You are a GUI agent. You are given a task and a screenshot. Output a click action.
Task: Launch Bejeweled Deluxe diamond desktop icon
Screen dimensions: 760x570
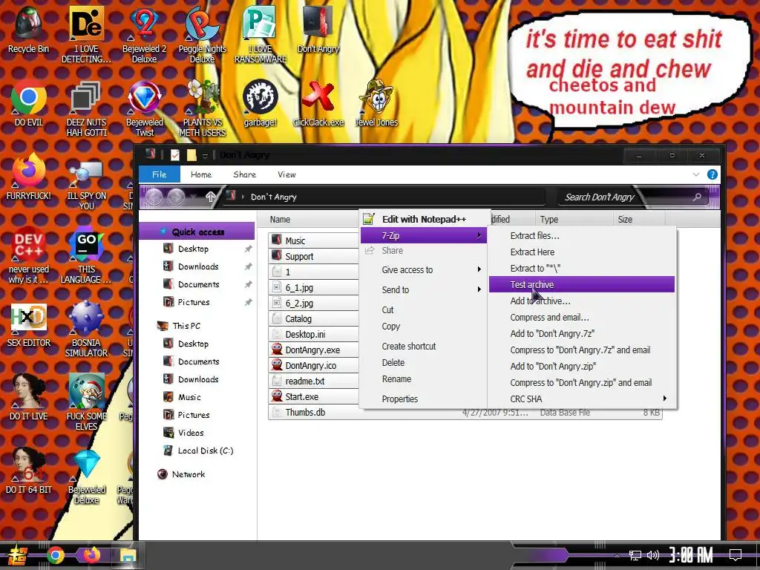coord(86,476)
